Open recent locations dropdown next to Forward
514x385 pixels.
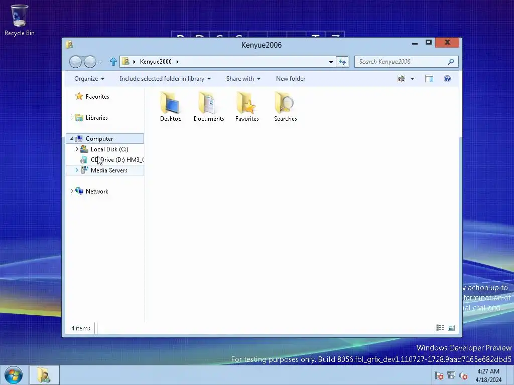pyautogui.click(x=100, y=62)
